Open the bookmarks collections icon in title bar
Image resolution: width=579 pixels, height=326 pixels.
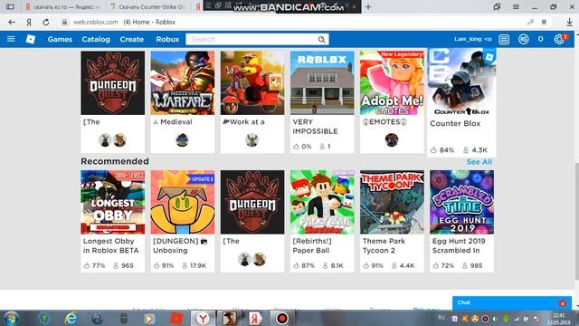tap(497, 6)
